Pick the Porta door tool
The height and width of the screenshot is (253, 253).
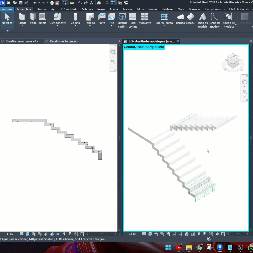pyautogui.click(x=33, y=19)
